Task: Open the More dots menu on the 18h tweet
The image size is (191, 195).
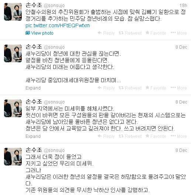Action: (x=173, y=33)
